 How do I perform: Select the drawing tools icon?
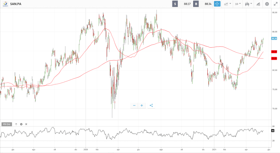(x=258, y=4)
